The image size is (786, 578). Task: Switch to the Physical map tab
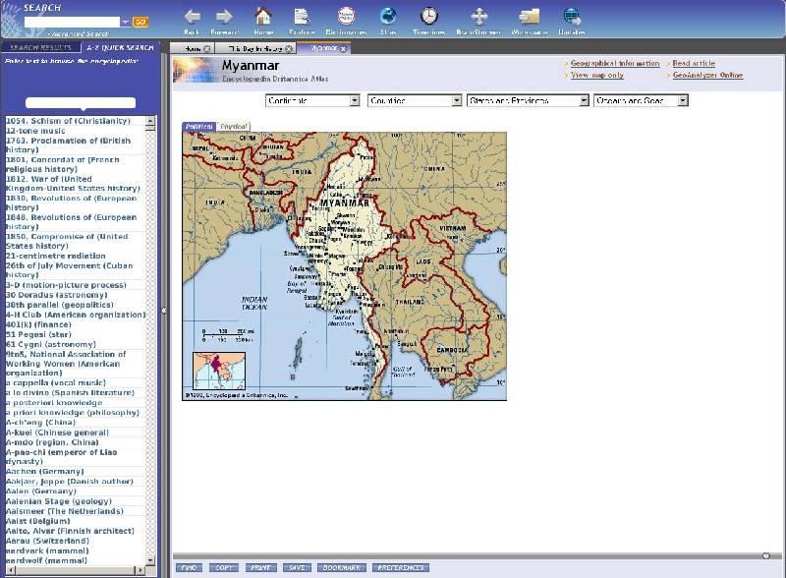pos(234,127)
